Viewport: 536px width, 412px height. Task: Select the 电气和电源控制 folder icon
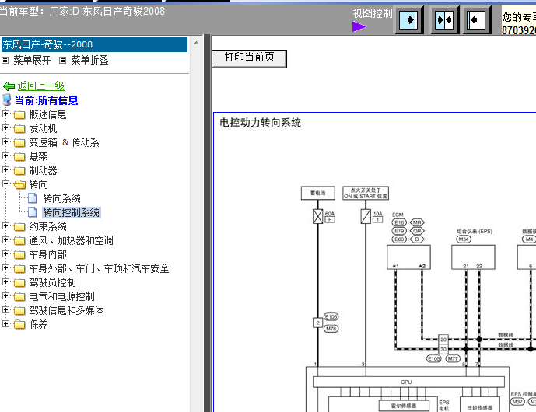19,296
